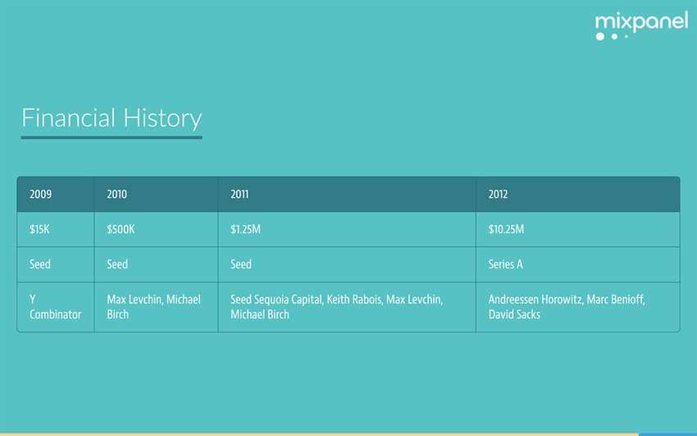Select the Y Combinator investor cell
Viewport: 697px width, 436px height.
(x=56, y=307)
